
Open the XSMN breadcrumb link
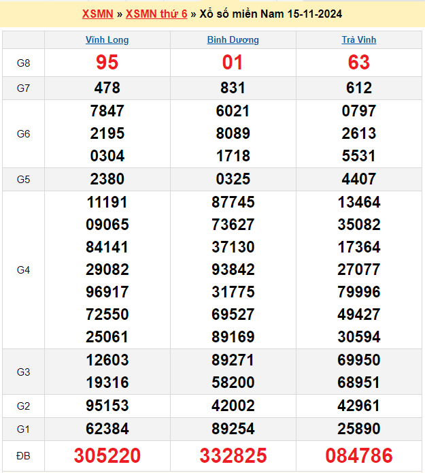click(x=97, y=14)
